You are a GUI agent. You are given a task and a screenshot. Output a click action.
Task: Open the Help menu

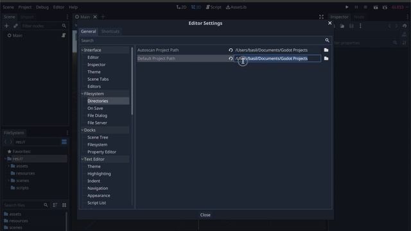(x=73, y=7)
